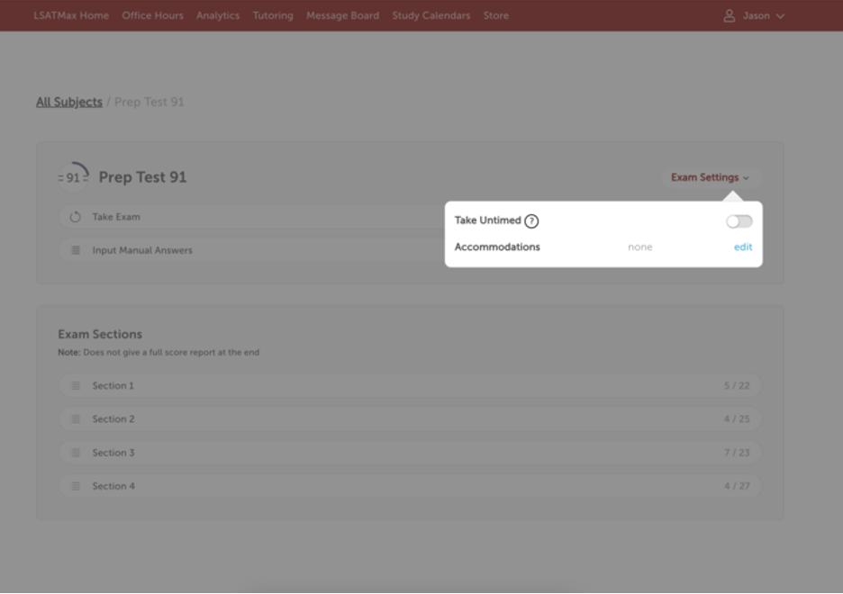Screen dimensions: 843x594
Task: Expand the Jason account dropdown arrow
Action: (780, 16)
